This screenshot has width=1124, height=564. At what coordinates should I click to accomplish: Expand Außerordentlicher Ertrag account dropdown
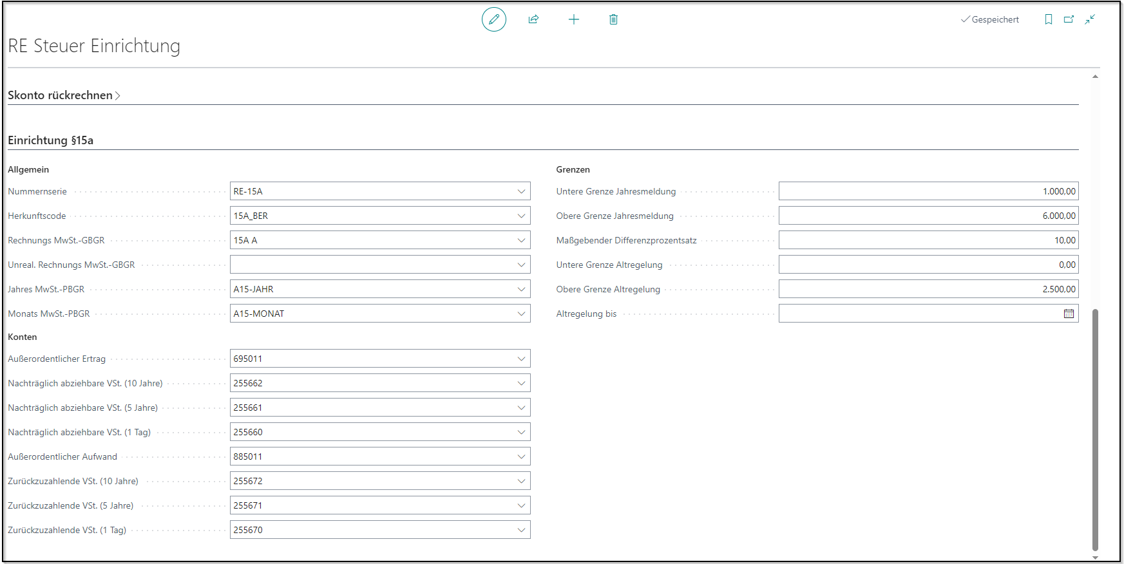click(x=521, y=359)
